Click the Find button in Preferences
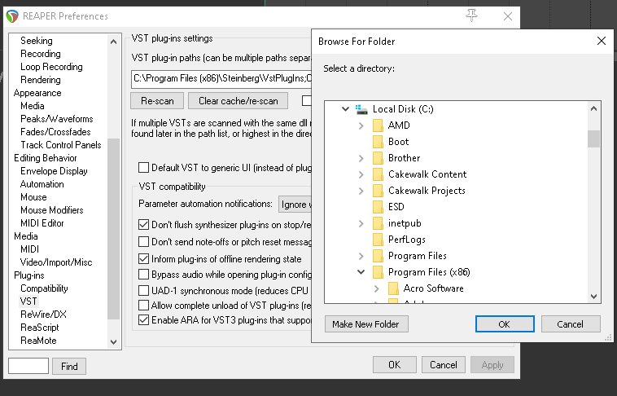 (69, 367)
